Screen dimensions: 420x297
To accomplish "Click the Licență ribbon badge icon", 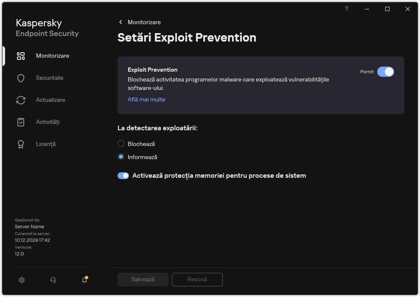I will (x=21, y=144).
